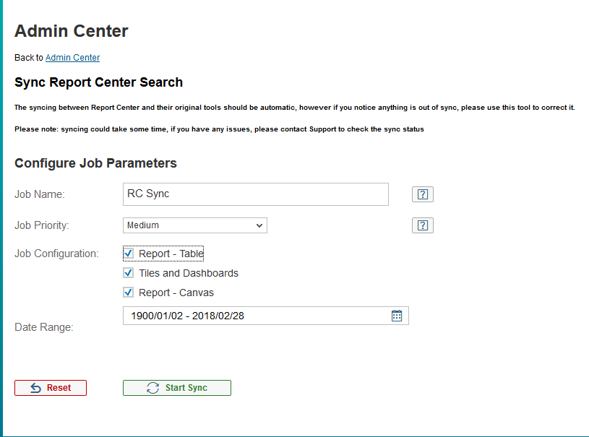This screenshot has height=437, width=589.
Task: Uncheck the Report - Table checkbox
Action: pos(129,253)
